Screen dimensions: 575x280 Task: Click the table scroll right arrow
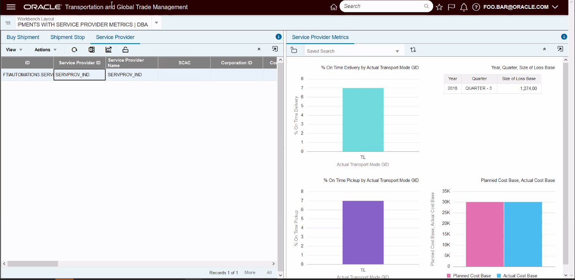pyautogui.click(x=273, y=264)
